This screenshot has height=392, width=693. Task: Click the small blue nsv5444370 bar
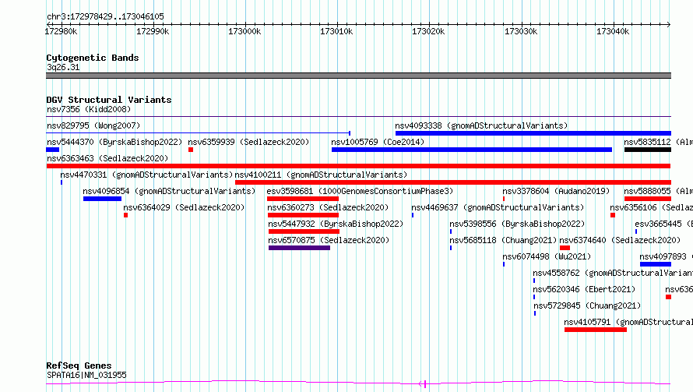pyautogui.click(x=53, y=150)
